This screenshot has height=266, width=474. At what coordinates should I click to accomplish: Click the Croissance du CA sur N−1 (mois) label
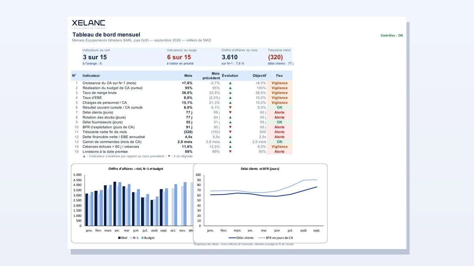109,83
